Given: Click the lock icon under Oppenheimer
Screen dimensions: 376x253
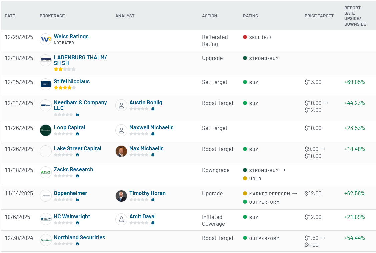Looking at the screenshot, I should coord(77,199).
